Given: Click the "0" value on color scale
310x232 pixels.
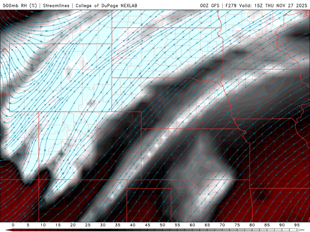Looking at the screenshot, I should [13, 225].
